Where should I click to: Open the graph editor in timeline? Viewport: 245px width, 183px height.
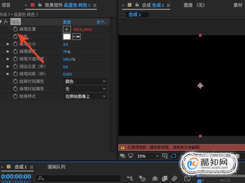tap(187, 178)
